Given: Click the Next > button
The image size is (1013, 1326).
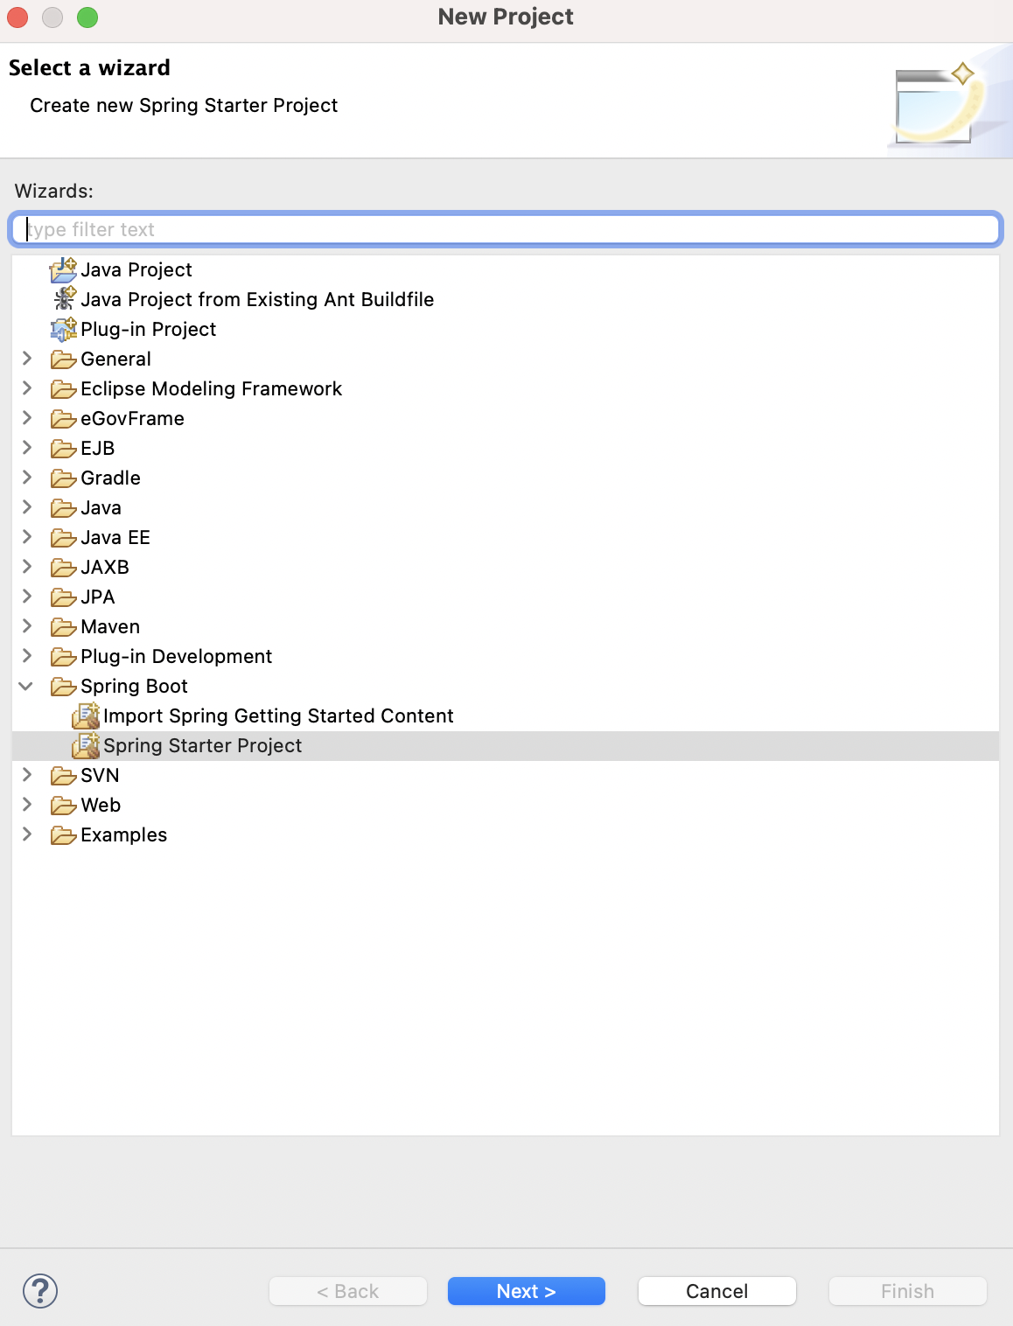Looking at the screenshot, I should pyautogui.click(x=527, y=1291).
